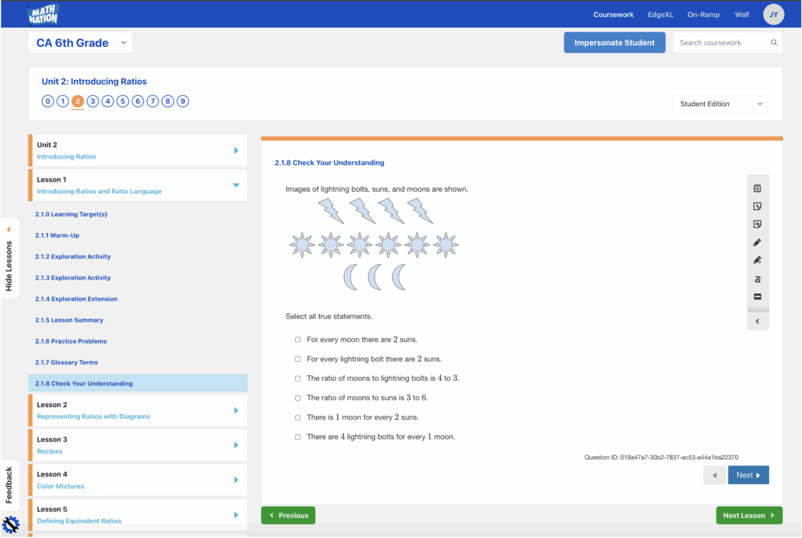802x538 pixels.
Task: Click the Impersonate Student button
Action: click(614, 42)
